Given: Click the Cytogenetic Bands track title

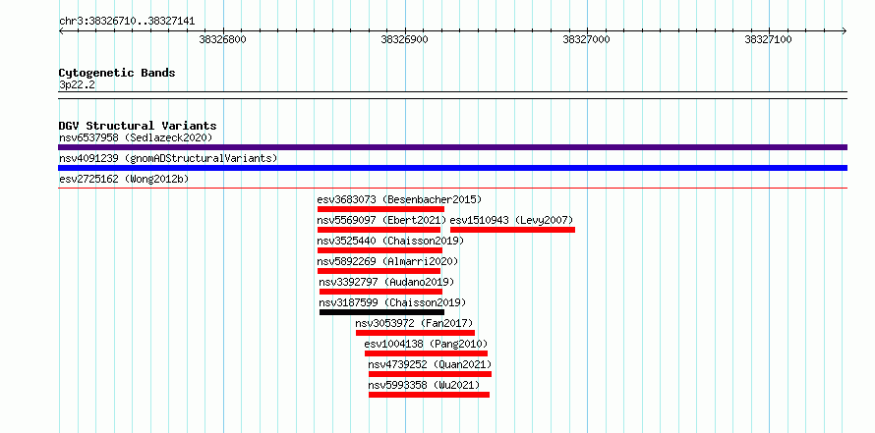Looking at the screenshot, I should 117,73.
